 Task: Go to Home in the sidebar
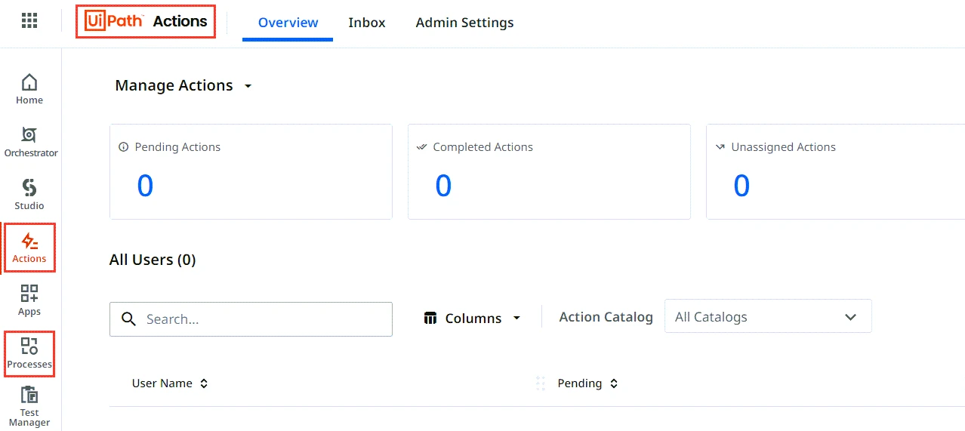29,89
